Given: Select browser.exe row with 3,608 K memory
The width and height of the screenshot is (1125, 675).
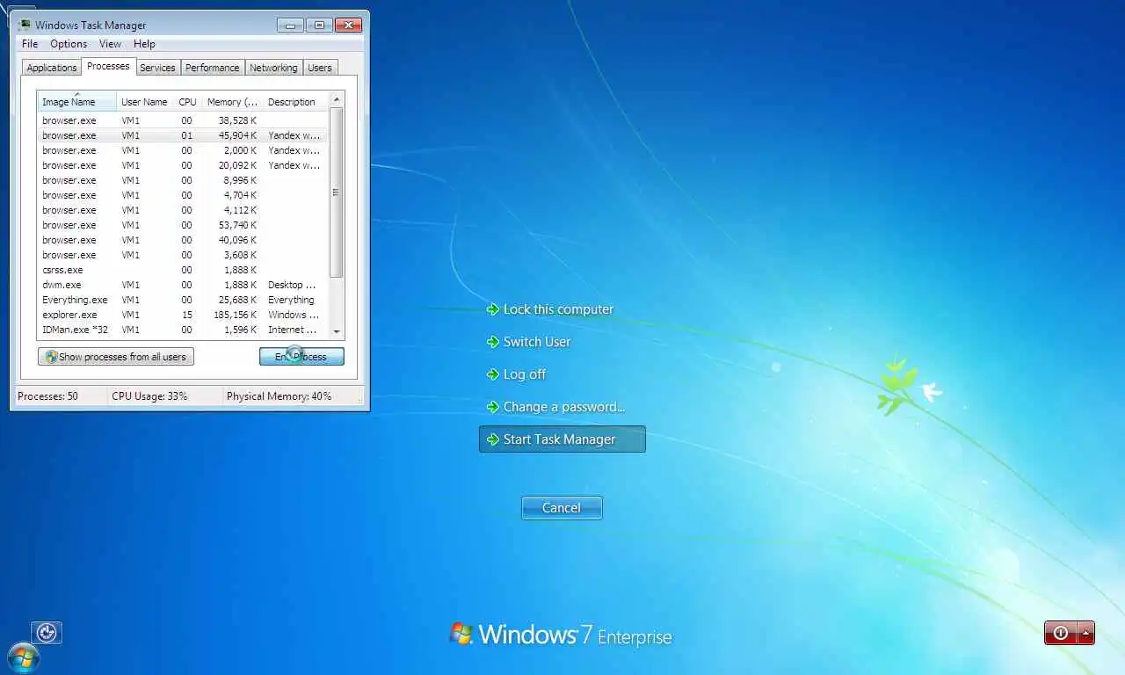Looking at the screenshot, I should pos(183,255).
